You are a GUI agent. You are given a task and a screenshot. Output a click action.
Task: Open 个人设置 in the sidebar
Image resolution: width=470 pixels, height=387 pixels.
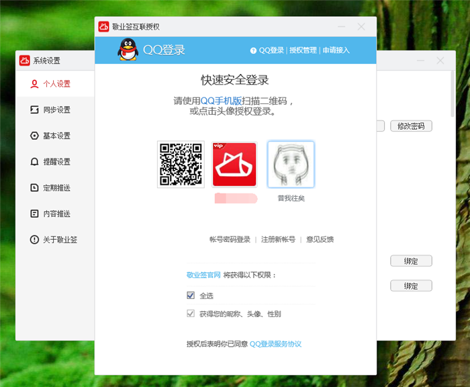tap(55, 84)
